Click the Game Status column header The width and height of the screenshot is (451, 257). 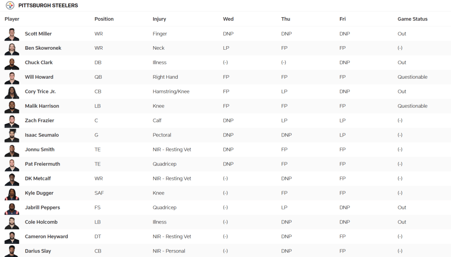point(412,19)
